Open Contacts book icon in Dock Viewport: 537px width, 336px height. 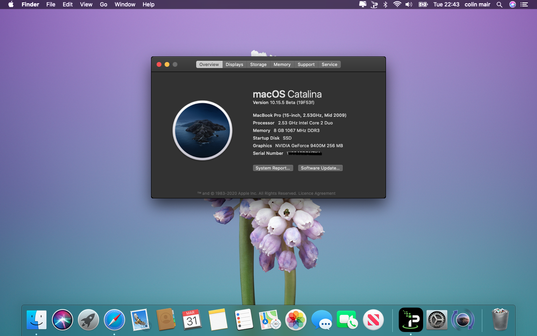pyautogui.click(x=166, y=320)
